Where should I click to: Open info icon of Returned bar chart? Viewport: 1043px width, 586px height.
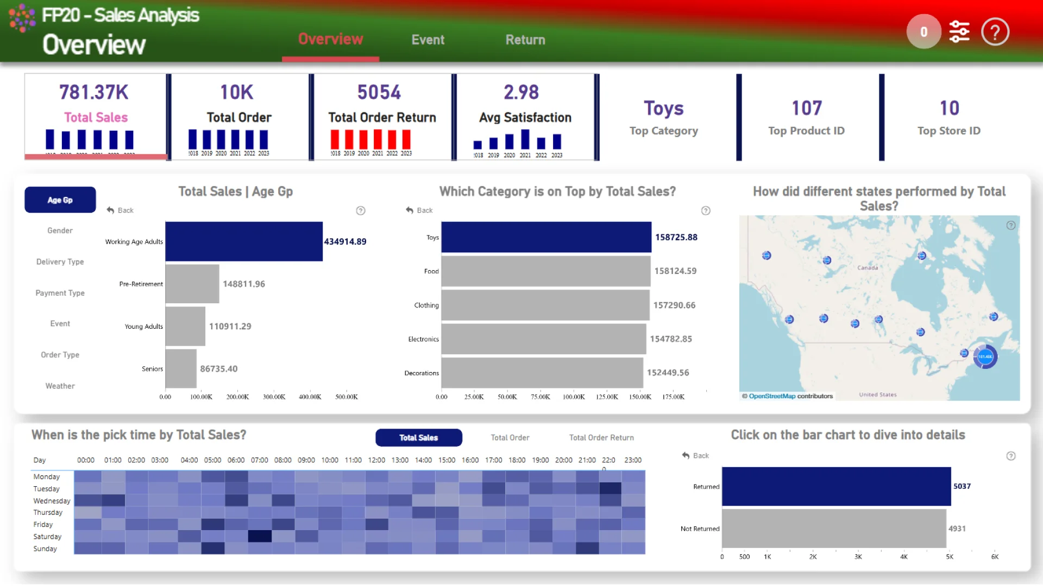(x=1011, y=456)
